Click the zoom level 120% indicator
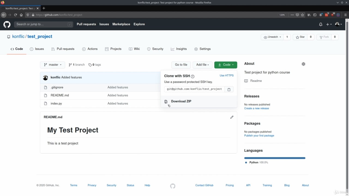The width and height of the screenshot is (349, 196). coord(282,15)
